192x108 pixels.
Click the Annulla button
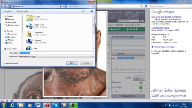click(x=86, y=63)
